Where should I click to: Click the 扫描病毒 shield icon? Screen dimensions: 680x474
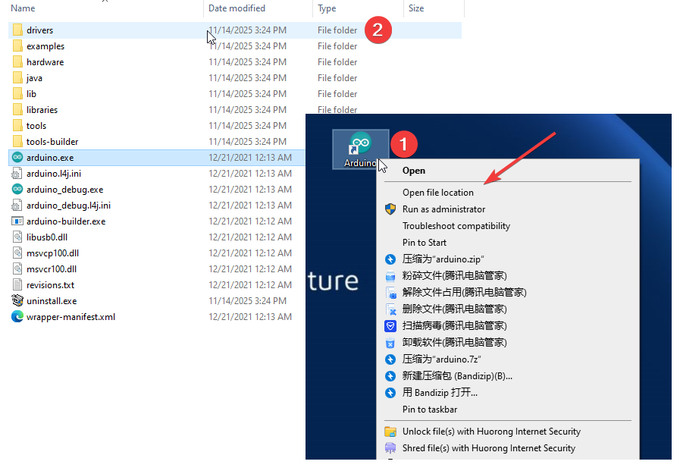[x=390, y=325]
